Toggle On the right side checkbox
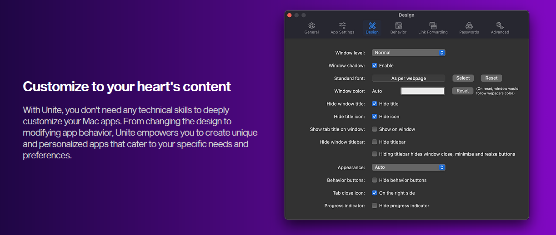The width and height of the screenshot is (556, 235). click(375, 193)
